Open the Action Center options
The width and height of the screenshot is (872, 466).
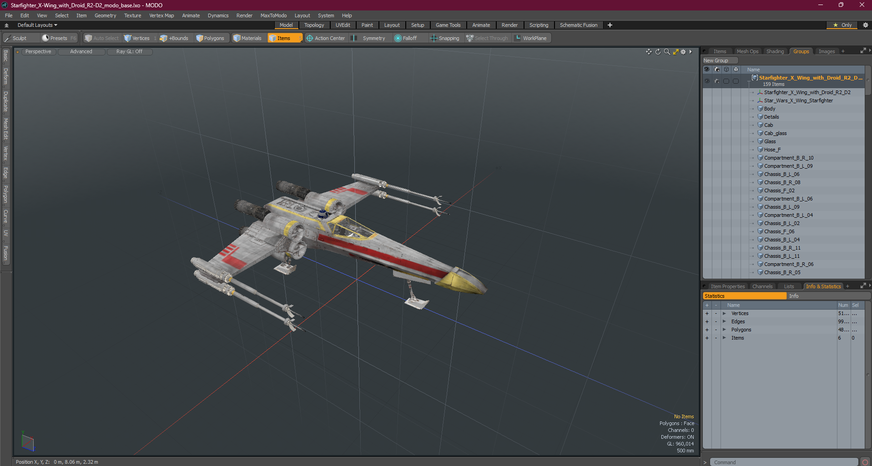[326, 38]
